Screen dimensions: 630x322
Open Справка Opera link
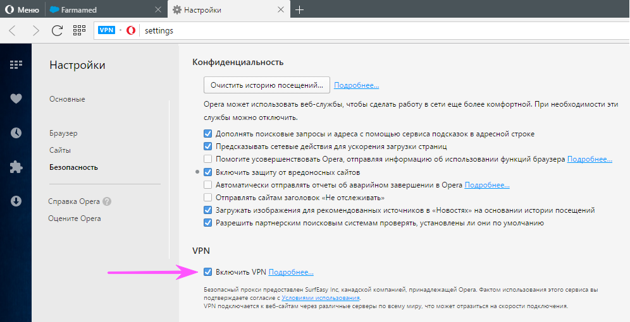pyautogui.click(x=74, y=201)
